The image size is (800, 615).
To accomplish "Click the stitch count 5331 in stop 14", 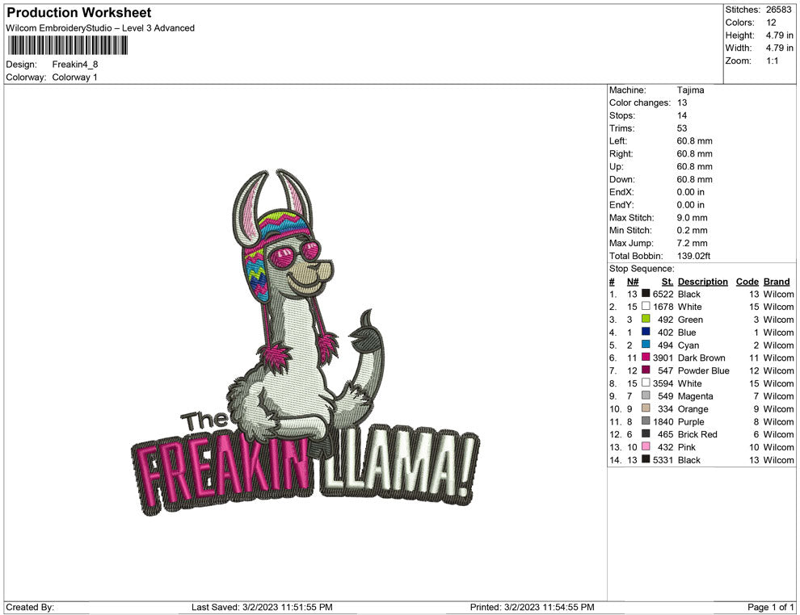I will 663,459.
